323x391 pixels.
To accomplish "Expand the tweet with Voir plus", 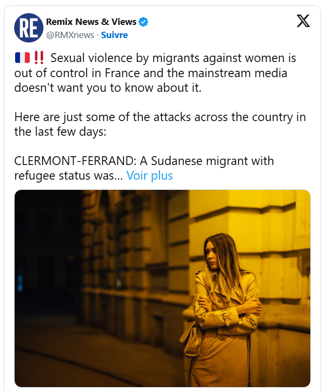I will (149, 176).
